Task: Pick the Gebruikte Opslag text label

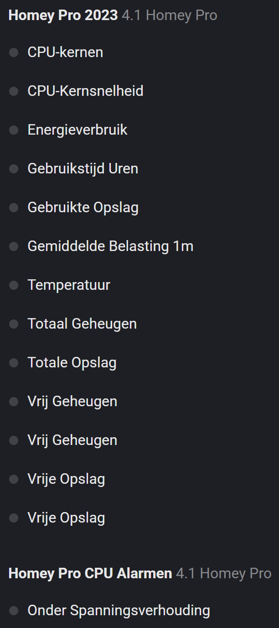Action: click(83, 208)
